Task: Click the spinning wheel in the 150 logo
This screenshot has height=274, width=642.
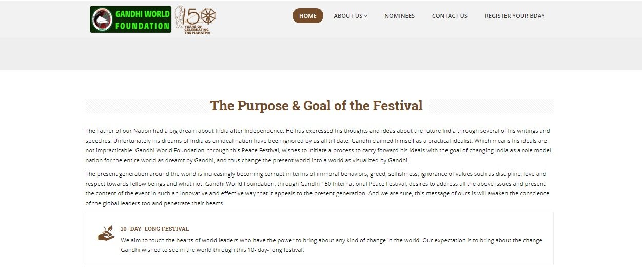Action: pos(208,14)
